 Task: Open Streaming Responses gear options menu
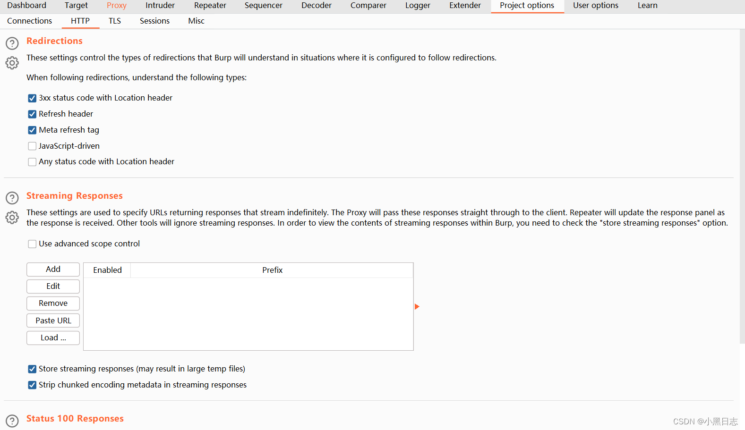click(12, 217)
